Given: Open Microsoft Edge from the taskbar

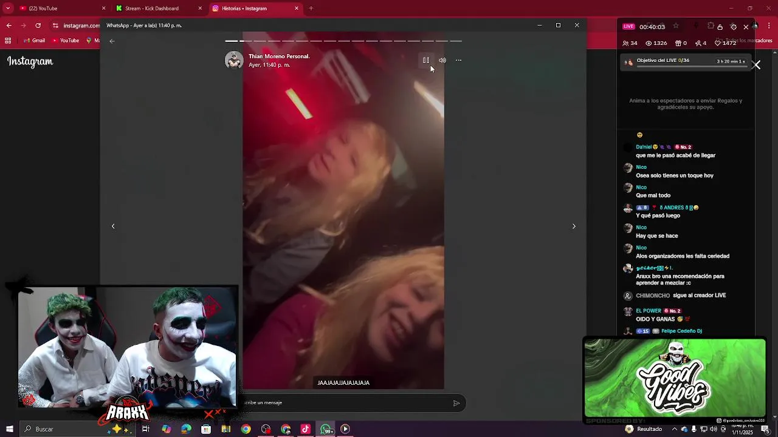Looking at the screenshot, I should (x=186, y=429).
